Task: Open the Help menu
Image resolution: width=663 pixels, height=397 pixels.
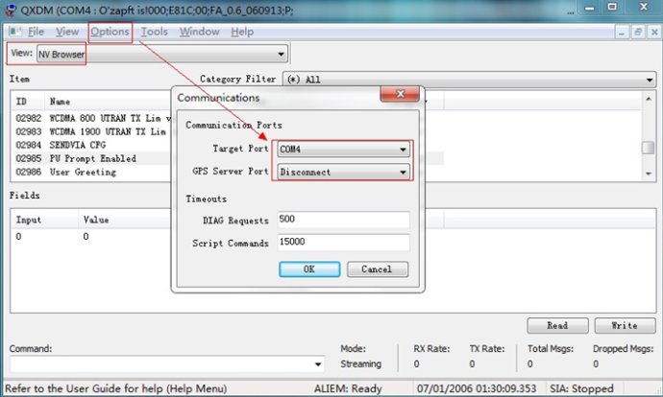Action: point(242,32)
